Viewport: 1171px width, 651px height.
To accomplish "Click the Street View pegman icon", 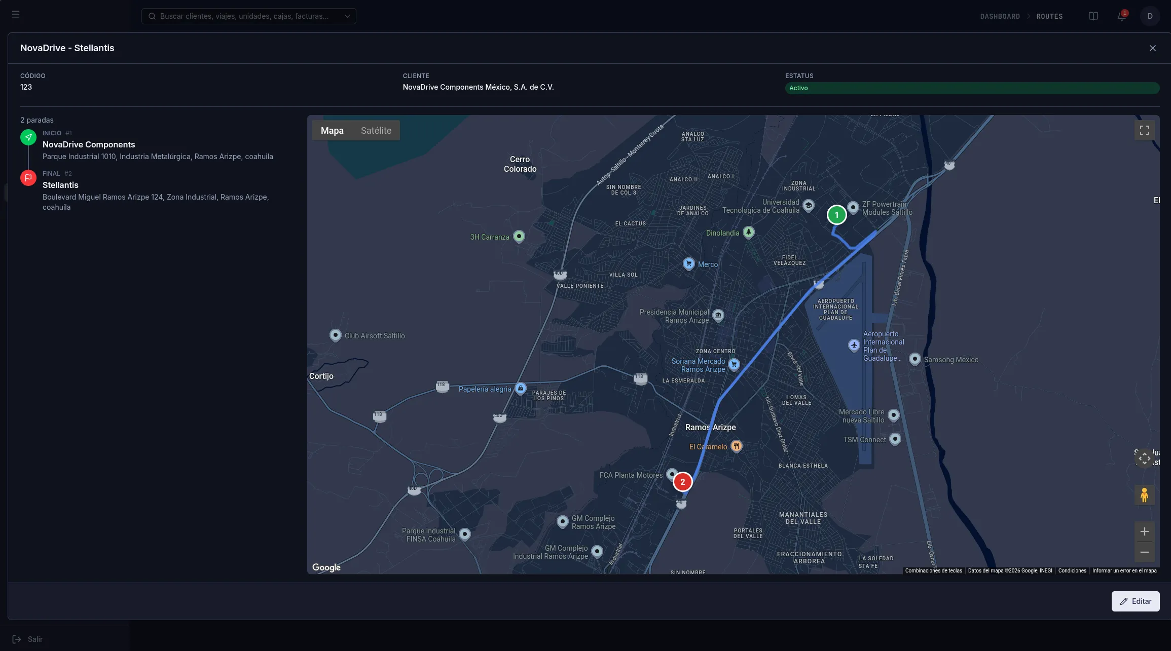I will [1144, 495].
